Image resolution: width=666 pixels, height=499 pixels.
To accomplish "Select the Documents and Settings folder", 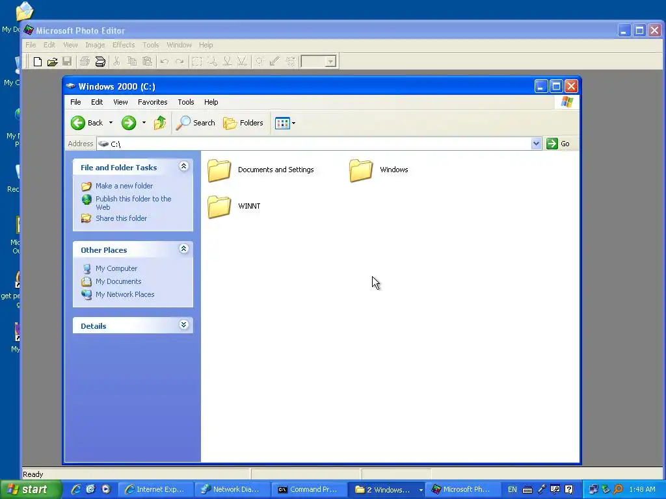I will point(261,170).
